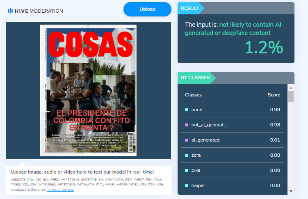Click 'not likely to contain AI-generated' result text

(x=234, y=29)
